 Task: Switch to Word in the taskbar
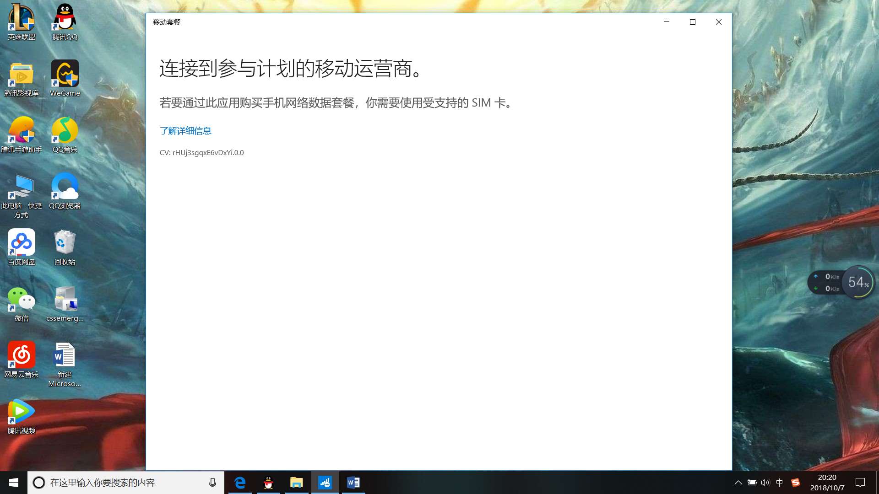(353, 483)
